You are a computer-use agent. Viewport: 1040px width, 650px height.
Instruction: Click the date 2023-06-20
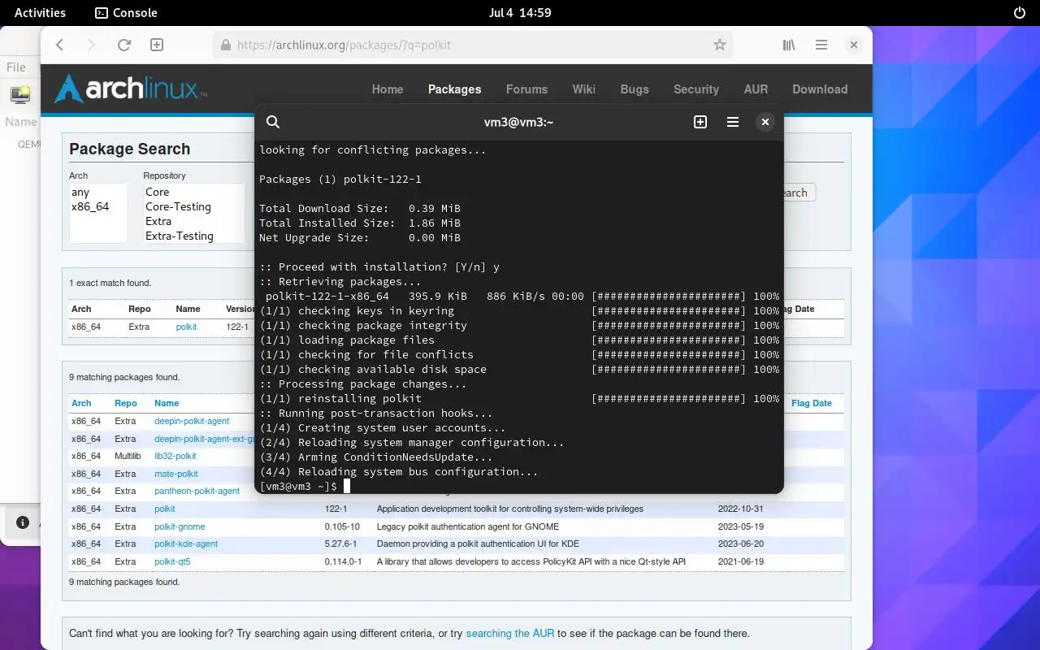click(741, 544)
